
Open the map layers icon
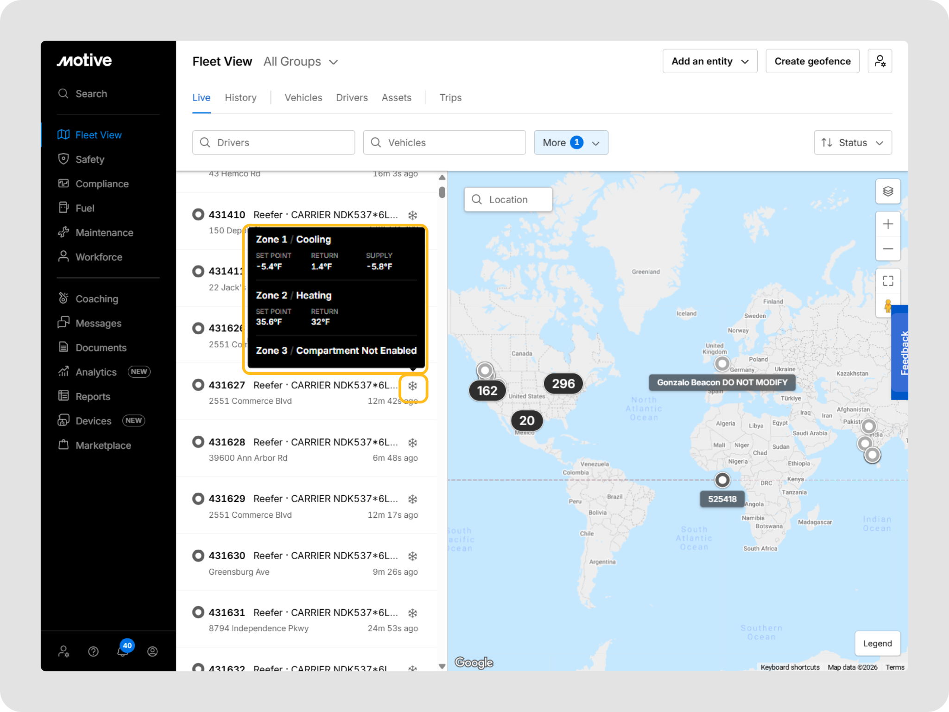[887, 191]
